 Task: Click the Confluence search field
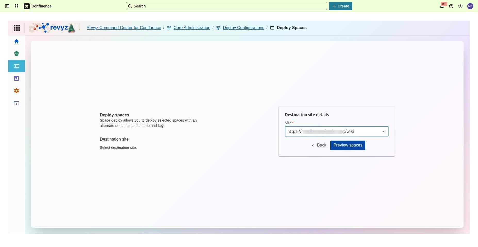point(226,6)
